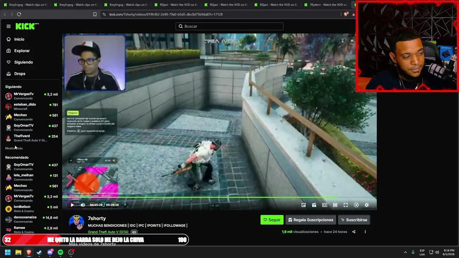Toggle closed captions in the player

pos(325,205)
